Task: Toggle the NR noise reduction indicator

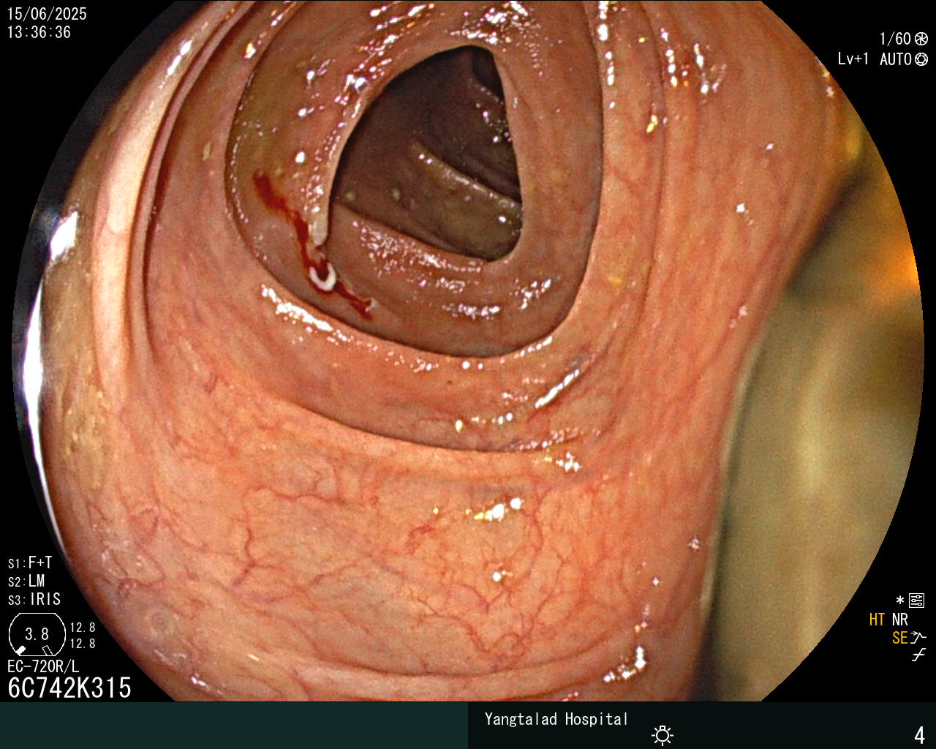Action: [x=899, y=620]
